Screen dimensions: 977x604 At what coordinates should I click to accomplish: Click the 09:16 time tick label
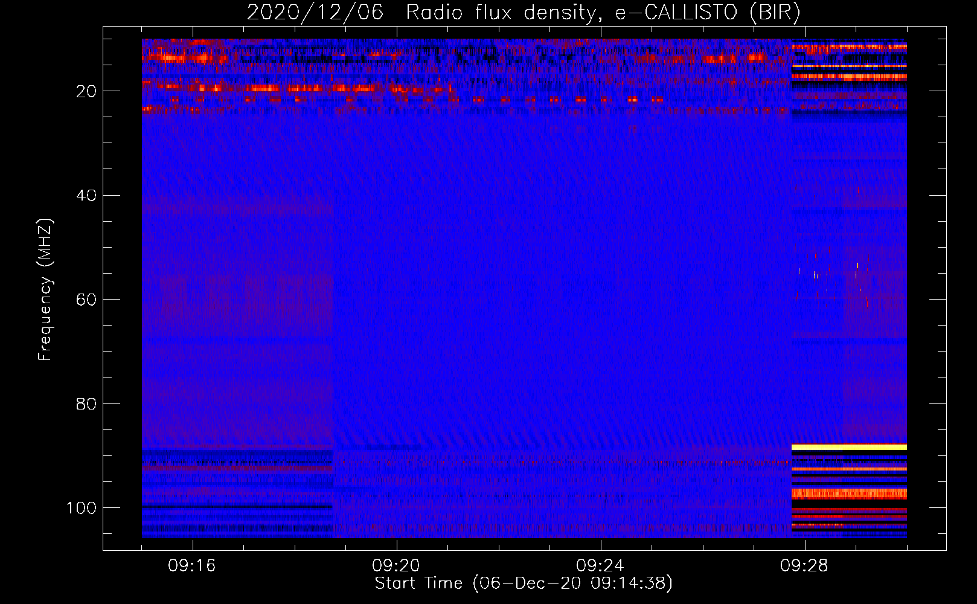coord(192,565)
